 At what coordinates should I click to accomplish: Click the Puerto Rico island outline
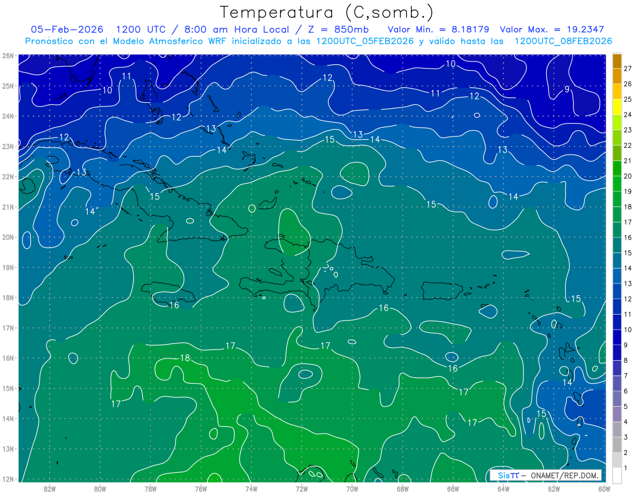pyautogui.click(x=442, y=291)
